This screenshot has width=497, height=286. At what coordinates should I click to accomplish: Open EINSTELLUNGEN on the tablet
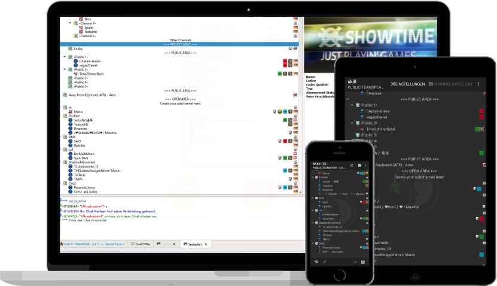408,84
